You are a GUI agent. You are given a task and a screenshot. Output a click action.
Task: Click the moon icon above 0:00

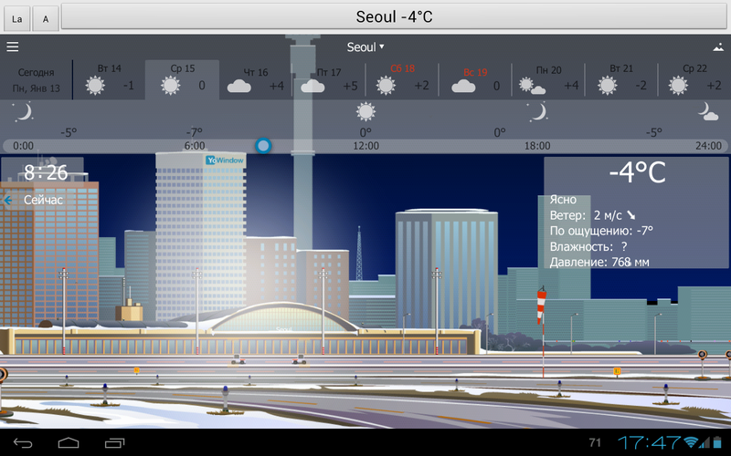click(24, 112)
